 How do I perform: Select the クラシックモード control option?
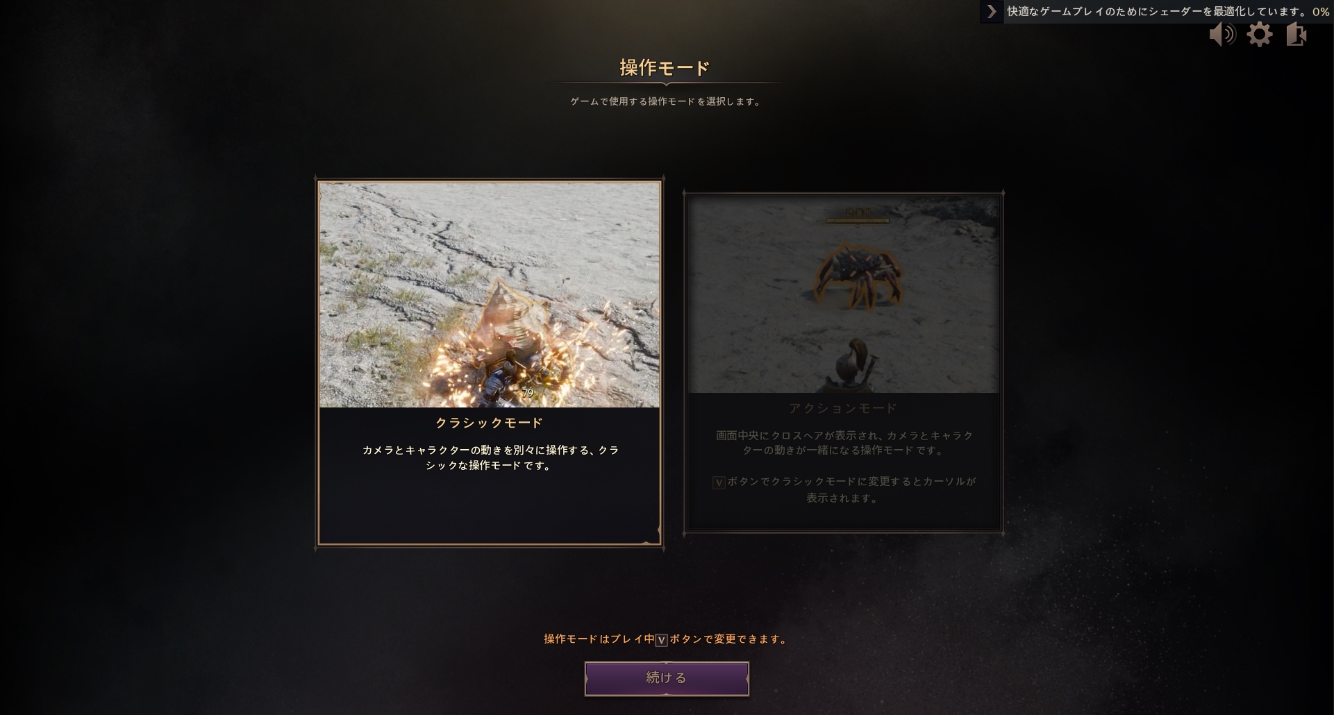pos(490,363)
